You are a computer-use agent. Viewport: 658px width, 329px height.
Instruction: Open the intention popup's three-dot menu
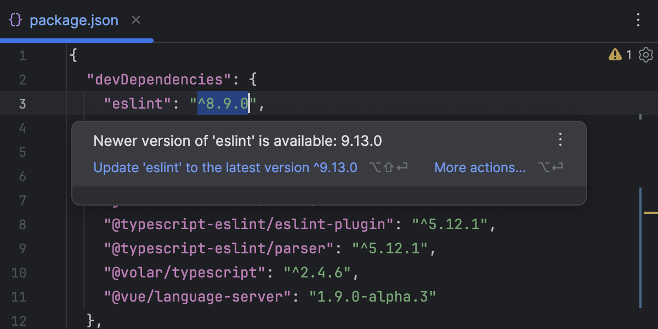pos(560,140)
